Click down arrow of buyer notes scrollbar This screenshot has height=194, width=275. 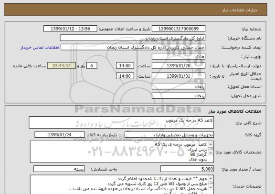click(x=211, y=187)
